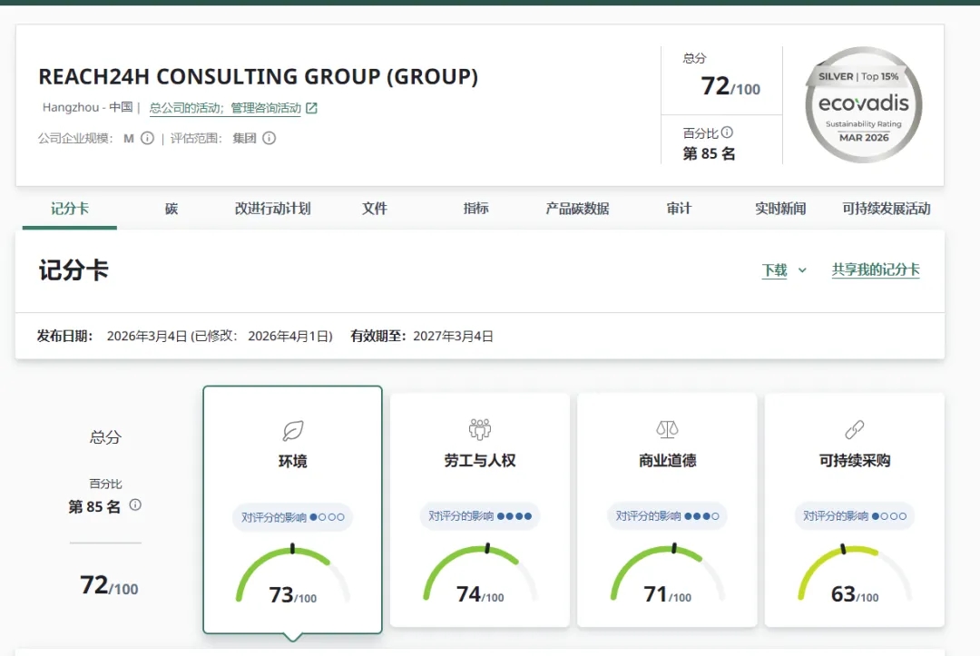Click info icon beside 第 85 名 in scorecard

click(x=135, y=504)
